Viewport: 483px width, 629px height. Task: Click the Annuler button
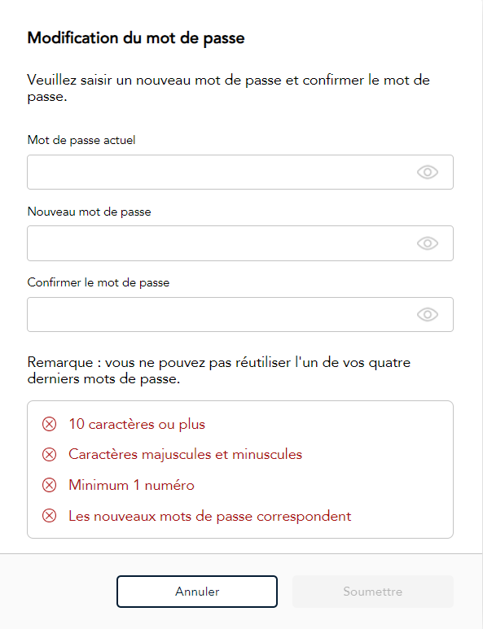(x=197, y=592)
